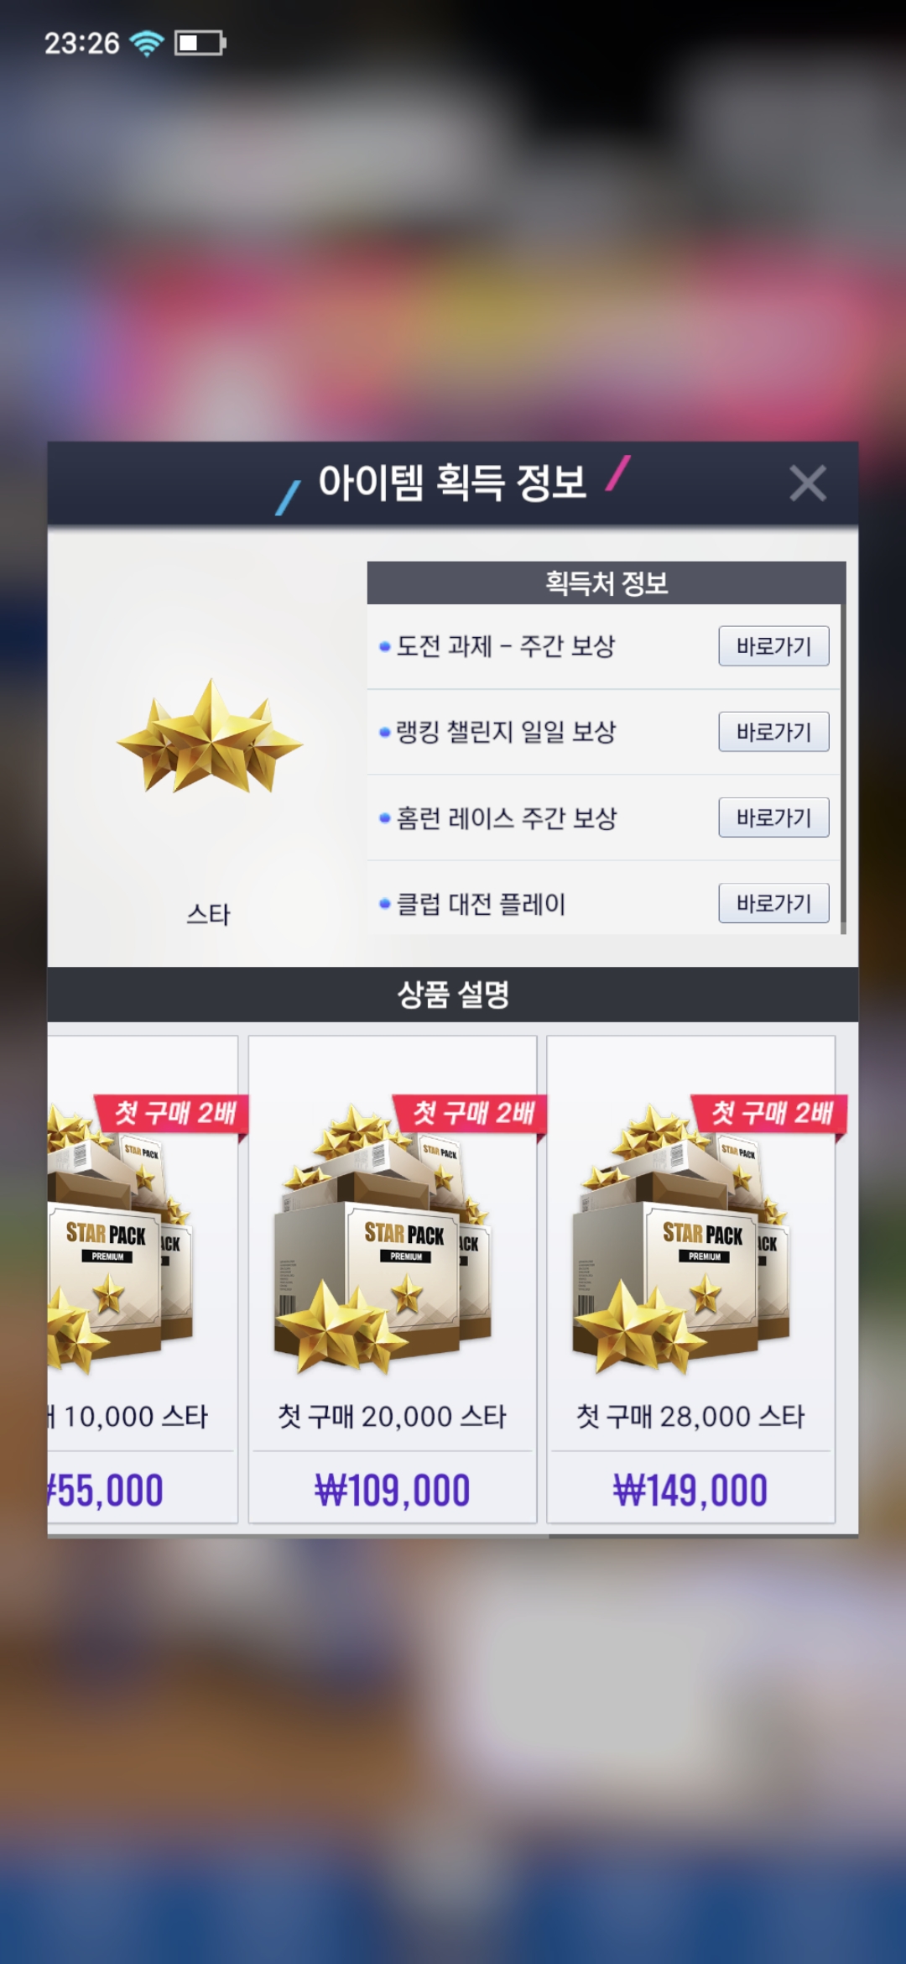Tap the 첫 구매 2배 badge on 20,000 pack
This screenshot has width=906, height=1964.
(471, 1115)
